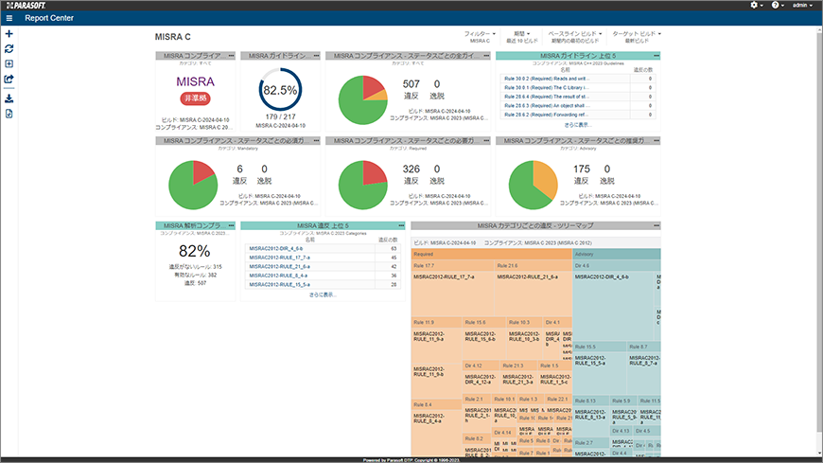Open options menu of the treemap widget
The width and height of the screenshot is (823, 463).
[x=657, y=225]
